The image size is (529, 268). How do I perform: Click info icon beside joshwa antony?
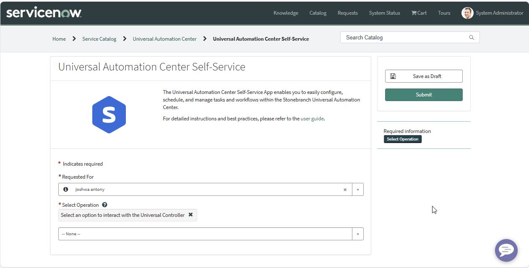tap(65, 189)
